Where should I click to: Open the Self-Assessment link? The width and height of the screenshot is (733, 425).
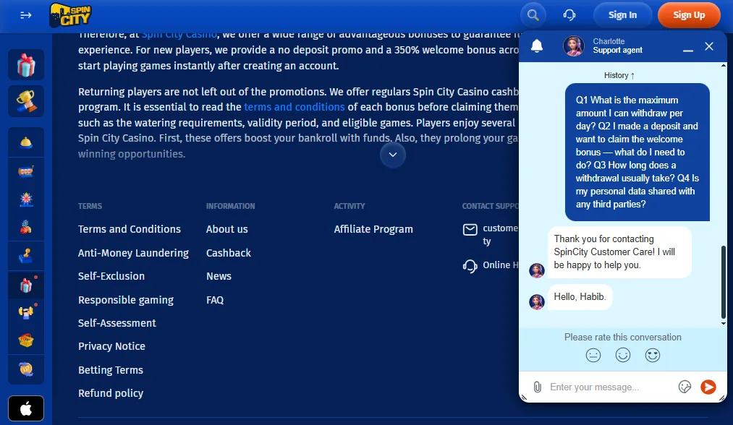(x=117, y=322)
